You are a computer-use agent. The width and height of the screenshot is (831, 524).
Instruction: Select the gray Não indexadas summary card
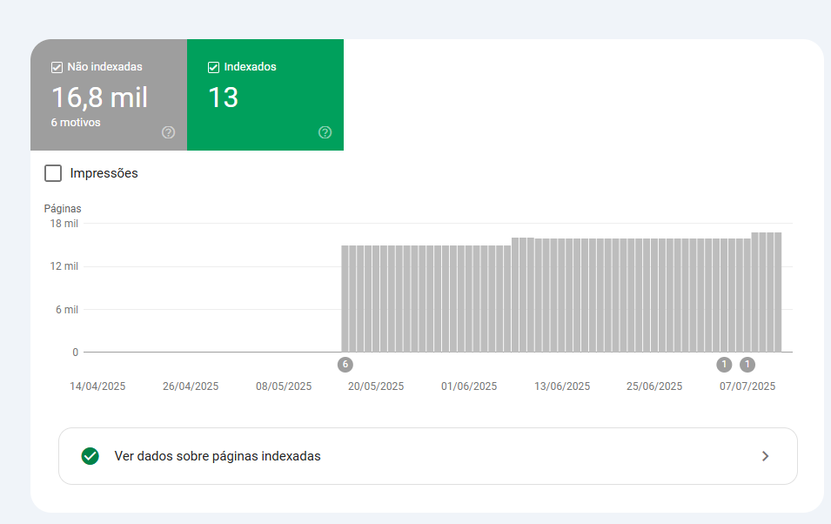[x=109, y=95]
